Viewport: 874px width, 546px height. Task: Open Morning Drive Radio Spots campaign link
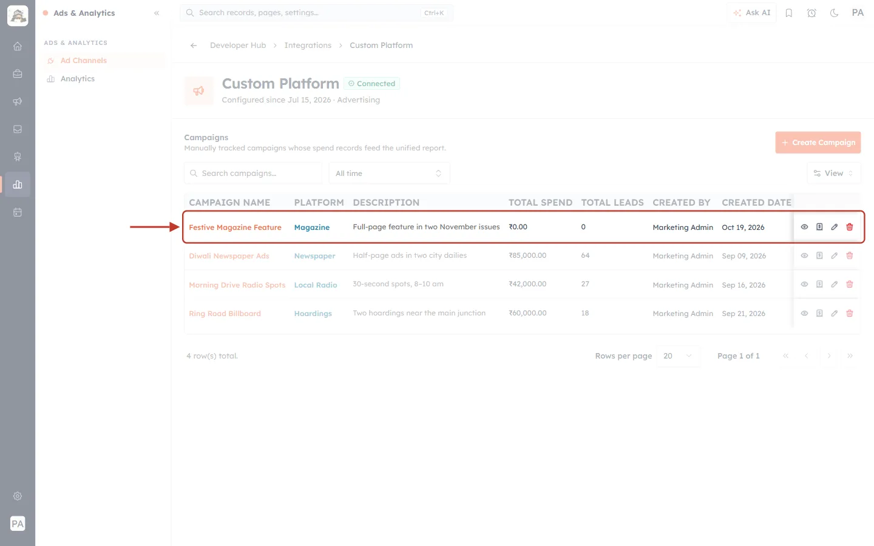tap(237, 285)
